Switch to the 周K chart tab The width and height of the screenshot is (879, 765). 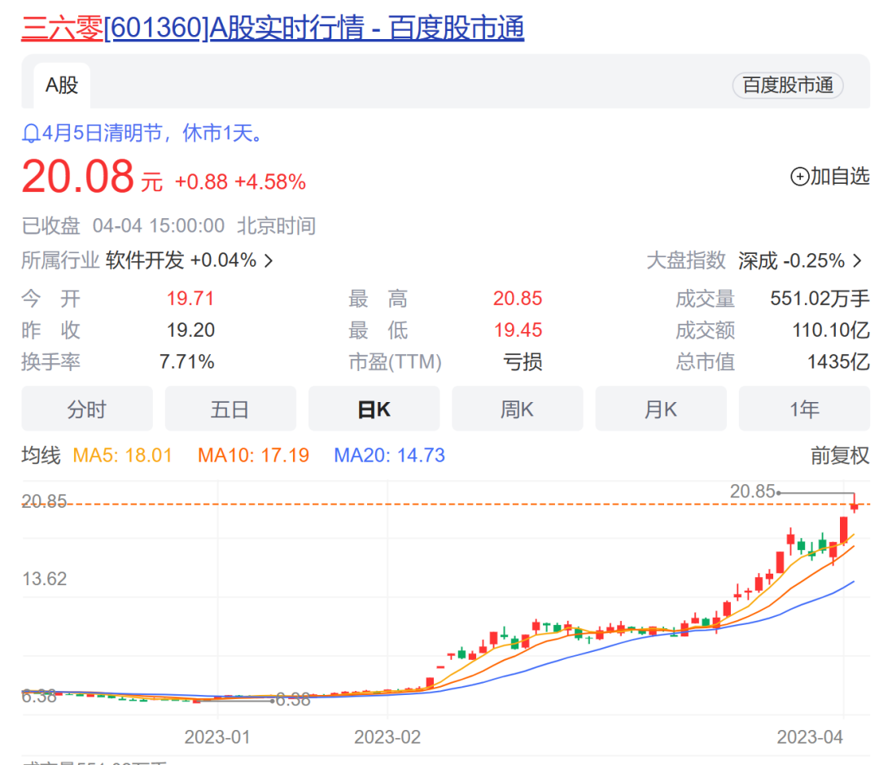[x=518, y=409]
